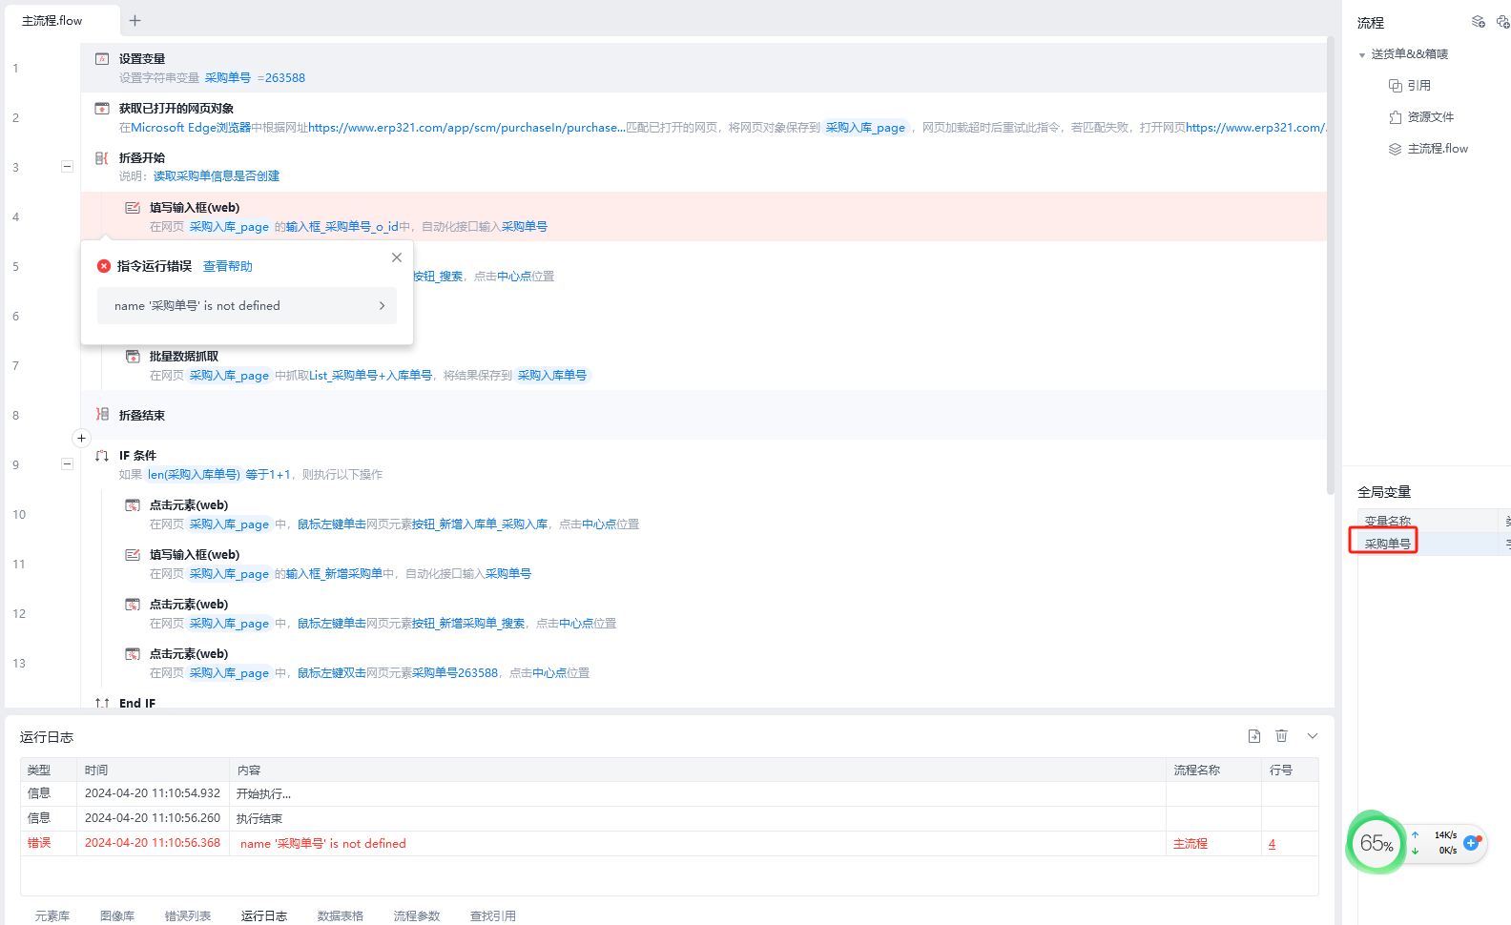1511x925 pixels.
Task: Collapse the 送货单&&箱唛 tree node
Action: (1362, 55)
